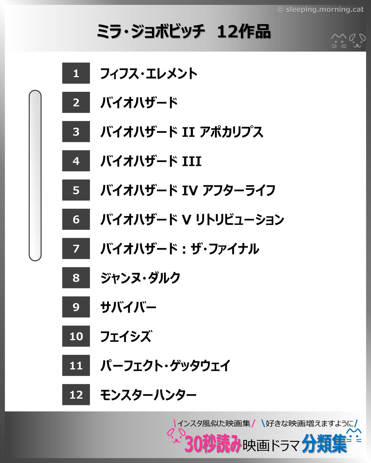
Task: Open モンスターハンター entry
Action: coord(148,395)
